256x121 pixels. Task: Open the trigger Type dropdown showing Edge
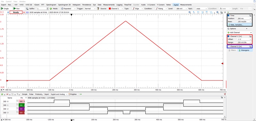click(138, 9)
